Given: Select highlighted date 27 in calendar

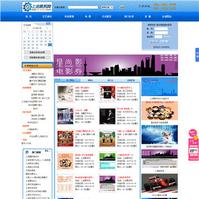Looking at the screenshot, I should click(50, 45).
